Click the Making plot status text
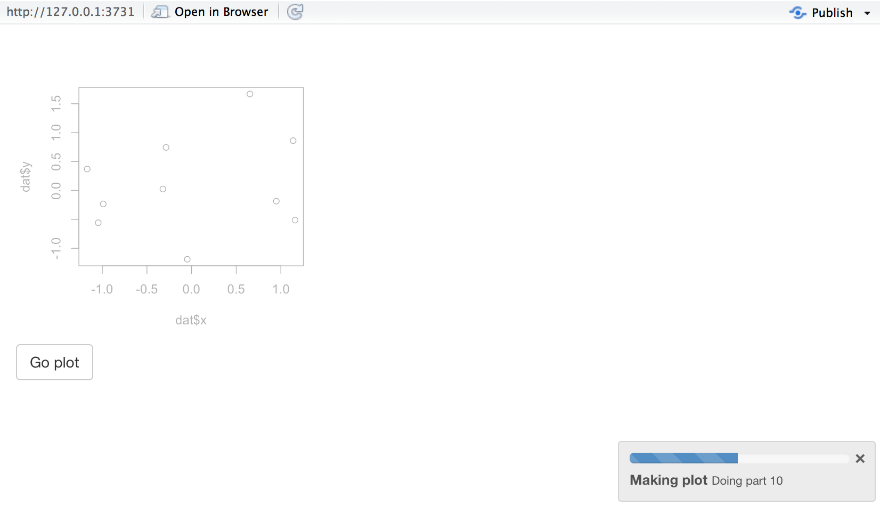The width and height of the screenshot is (880, 506). click(x=667, y=480)
